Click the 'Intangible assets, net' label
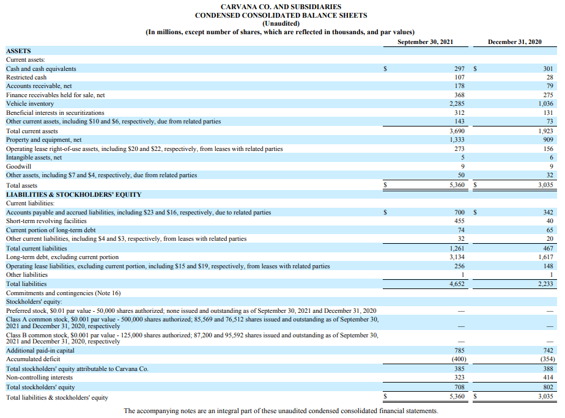Viewport: 565px width, 418px height. click(34, 157)
